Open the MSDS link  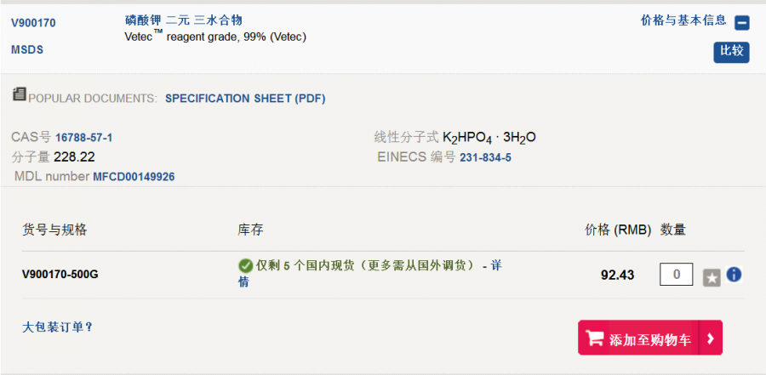click(27, 50)
